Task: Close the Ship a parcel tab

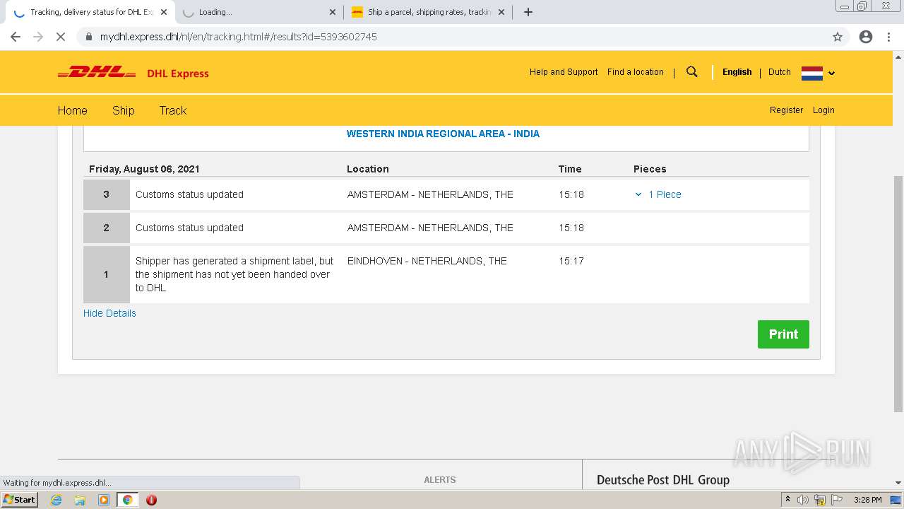Action: [501, 12]
